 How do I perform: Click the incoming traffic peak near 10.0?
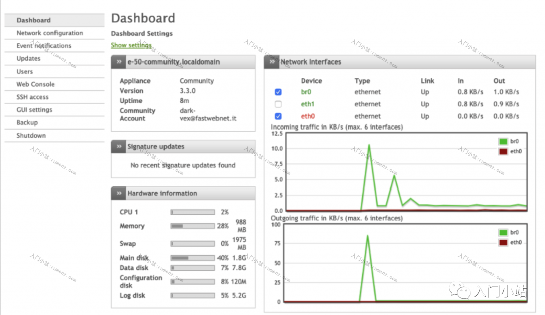pos(369,145)
